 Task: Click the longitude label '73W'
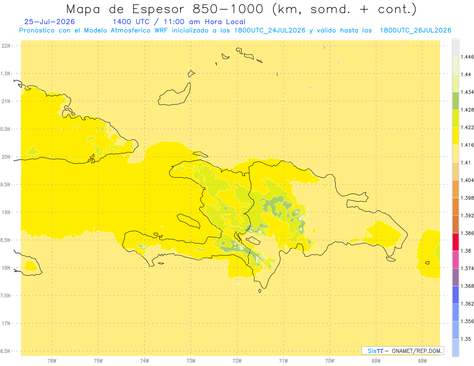[x=191, y=361]
